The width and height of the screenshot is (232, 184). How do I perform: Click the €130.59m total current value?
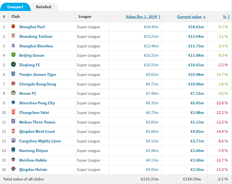point(192,179)
